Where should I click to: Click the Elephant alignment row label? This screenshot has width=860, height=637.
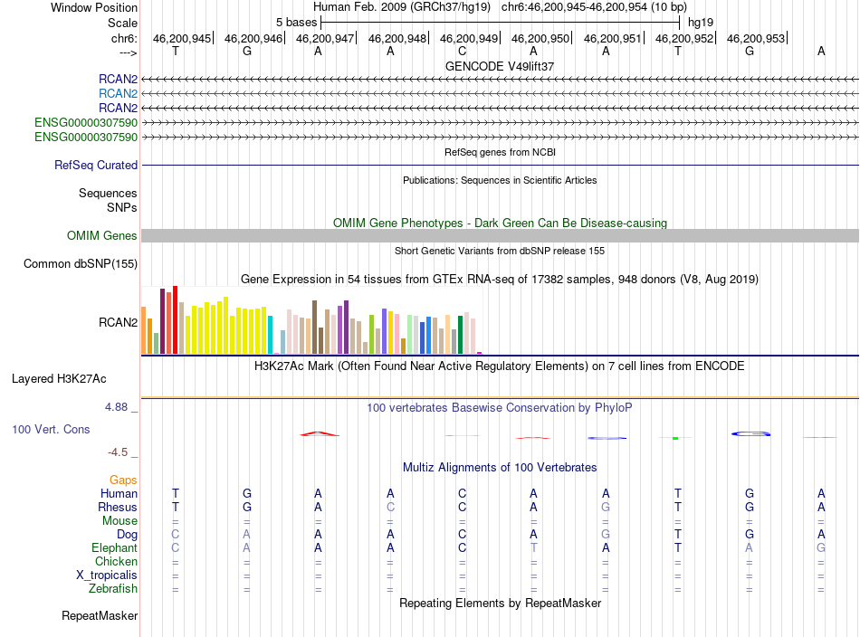click(x=114, y=548)
